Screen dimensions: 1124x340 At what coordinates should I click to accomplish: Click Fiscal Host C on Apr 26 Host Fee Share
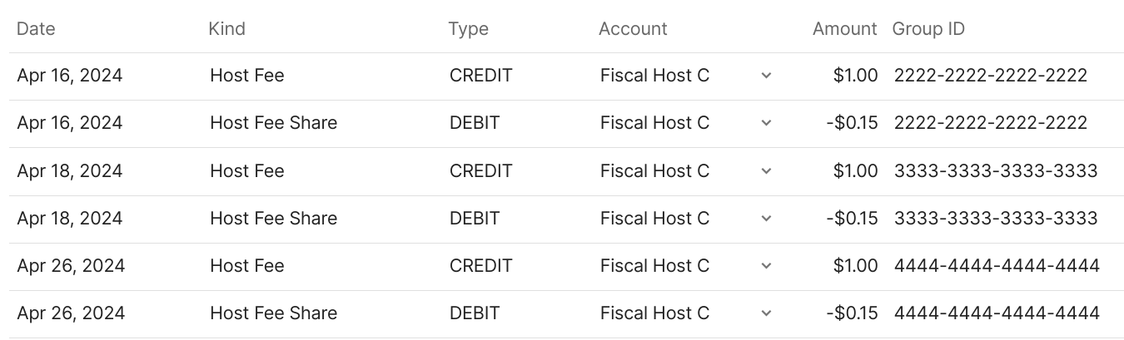pos(654,313)
